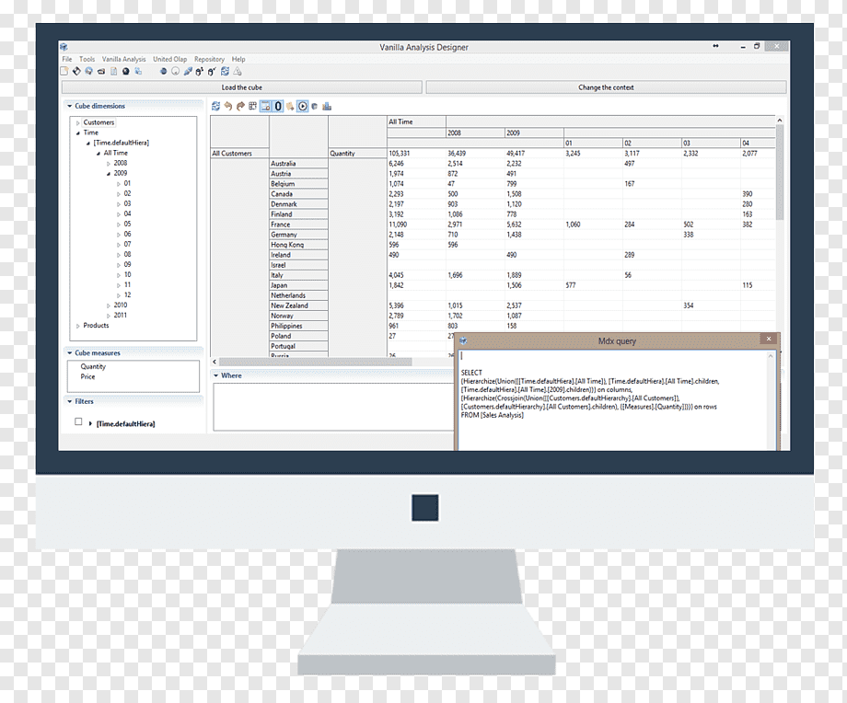Tick the [Time.defaultHiera] filter checkbox
Viewport: 847px width, 703px height.
pyautogui.click(x=78, y=421)
